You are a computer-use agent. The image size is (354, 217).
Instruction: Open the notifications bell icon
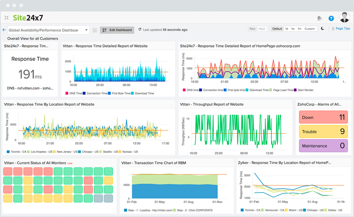(319, 18)
